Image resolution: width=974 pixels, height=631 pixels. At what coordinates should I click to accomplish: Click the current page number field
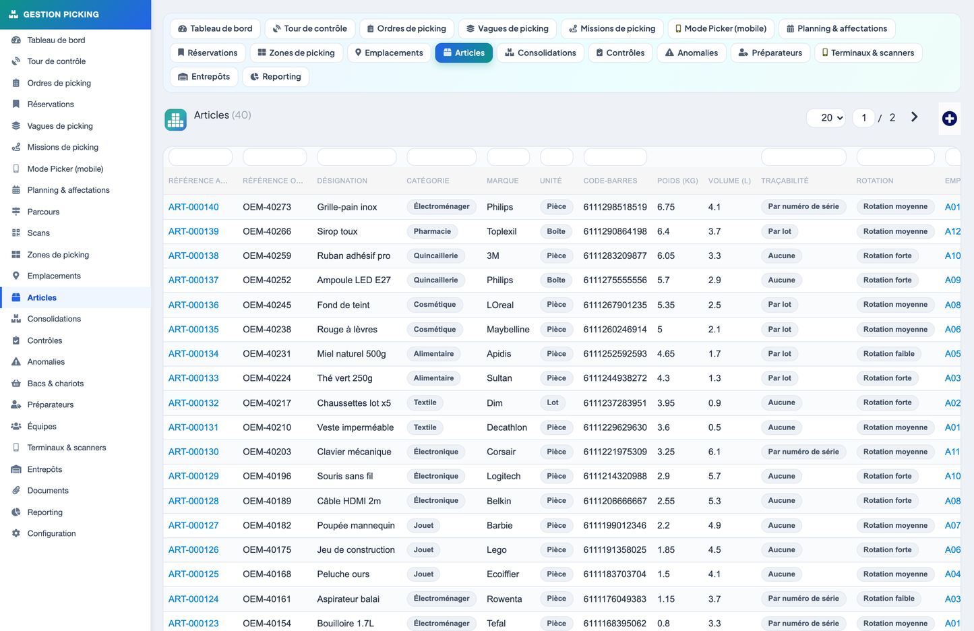coord(863,118)
